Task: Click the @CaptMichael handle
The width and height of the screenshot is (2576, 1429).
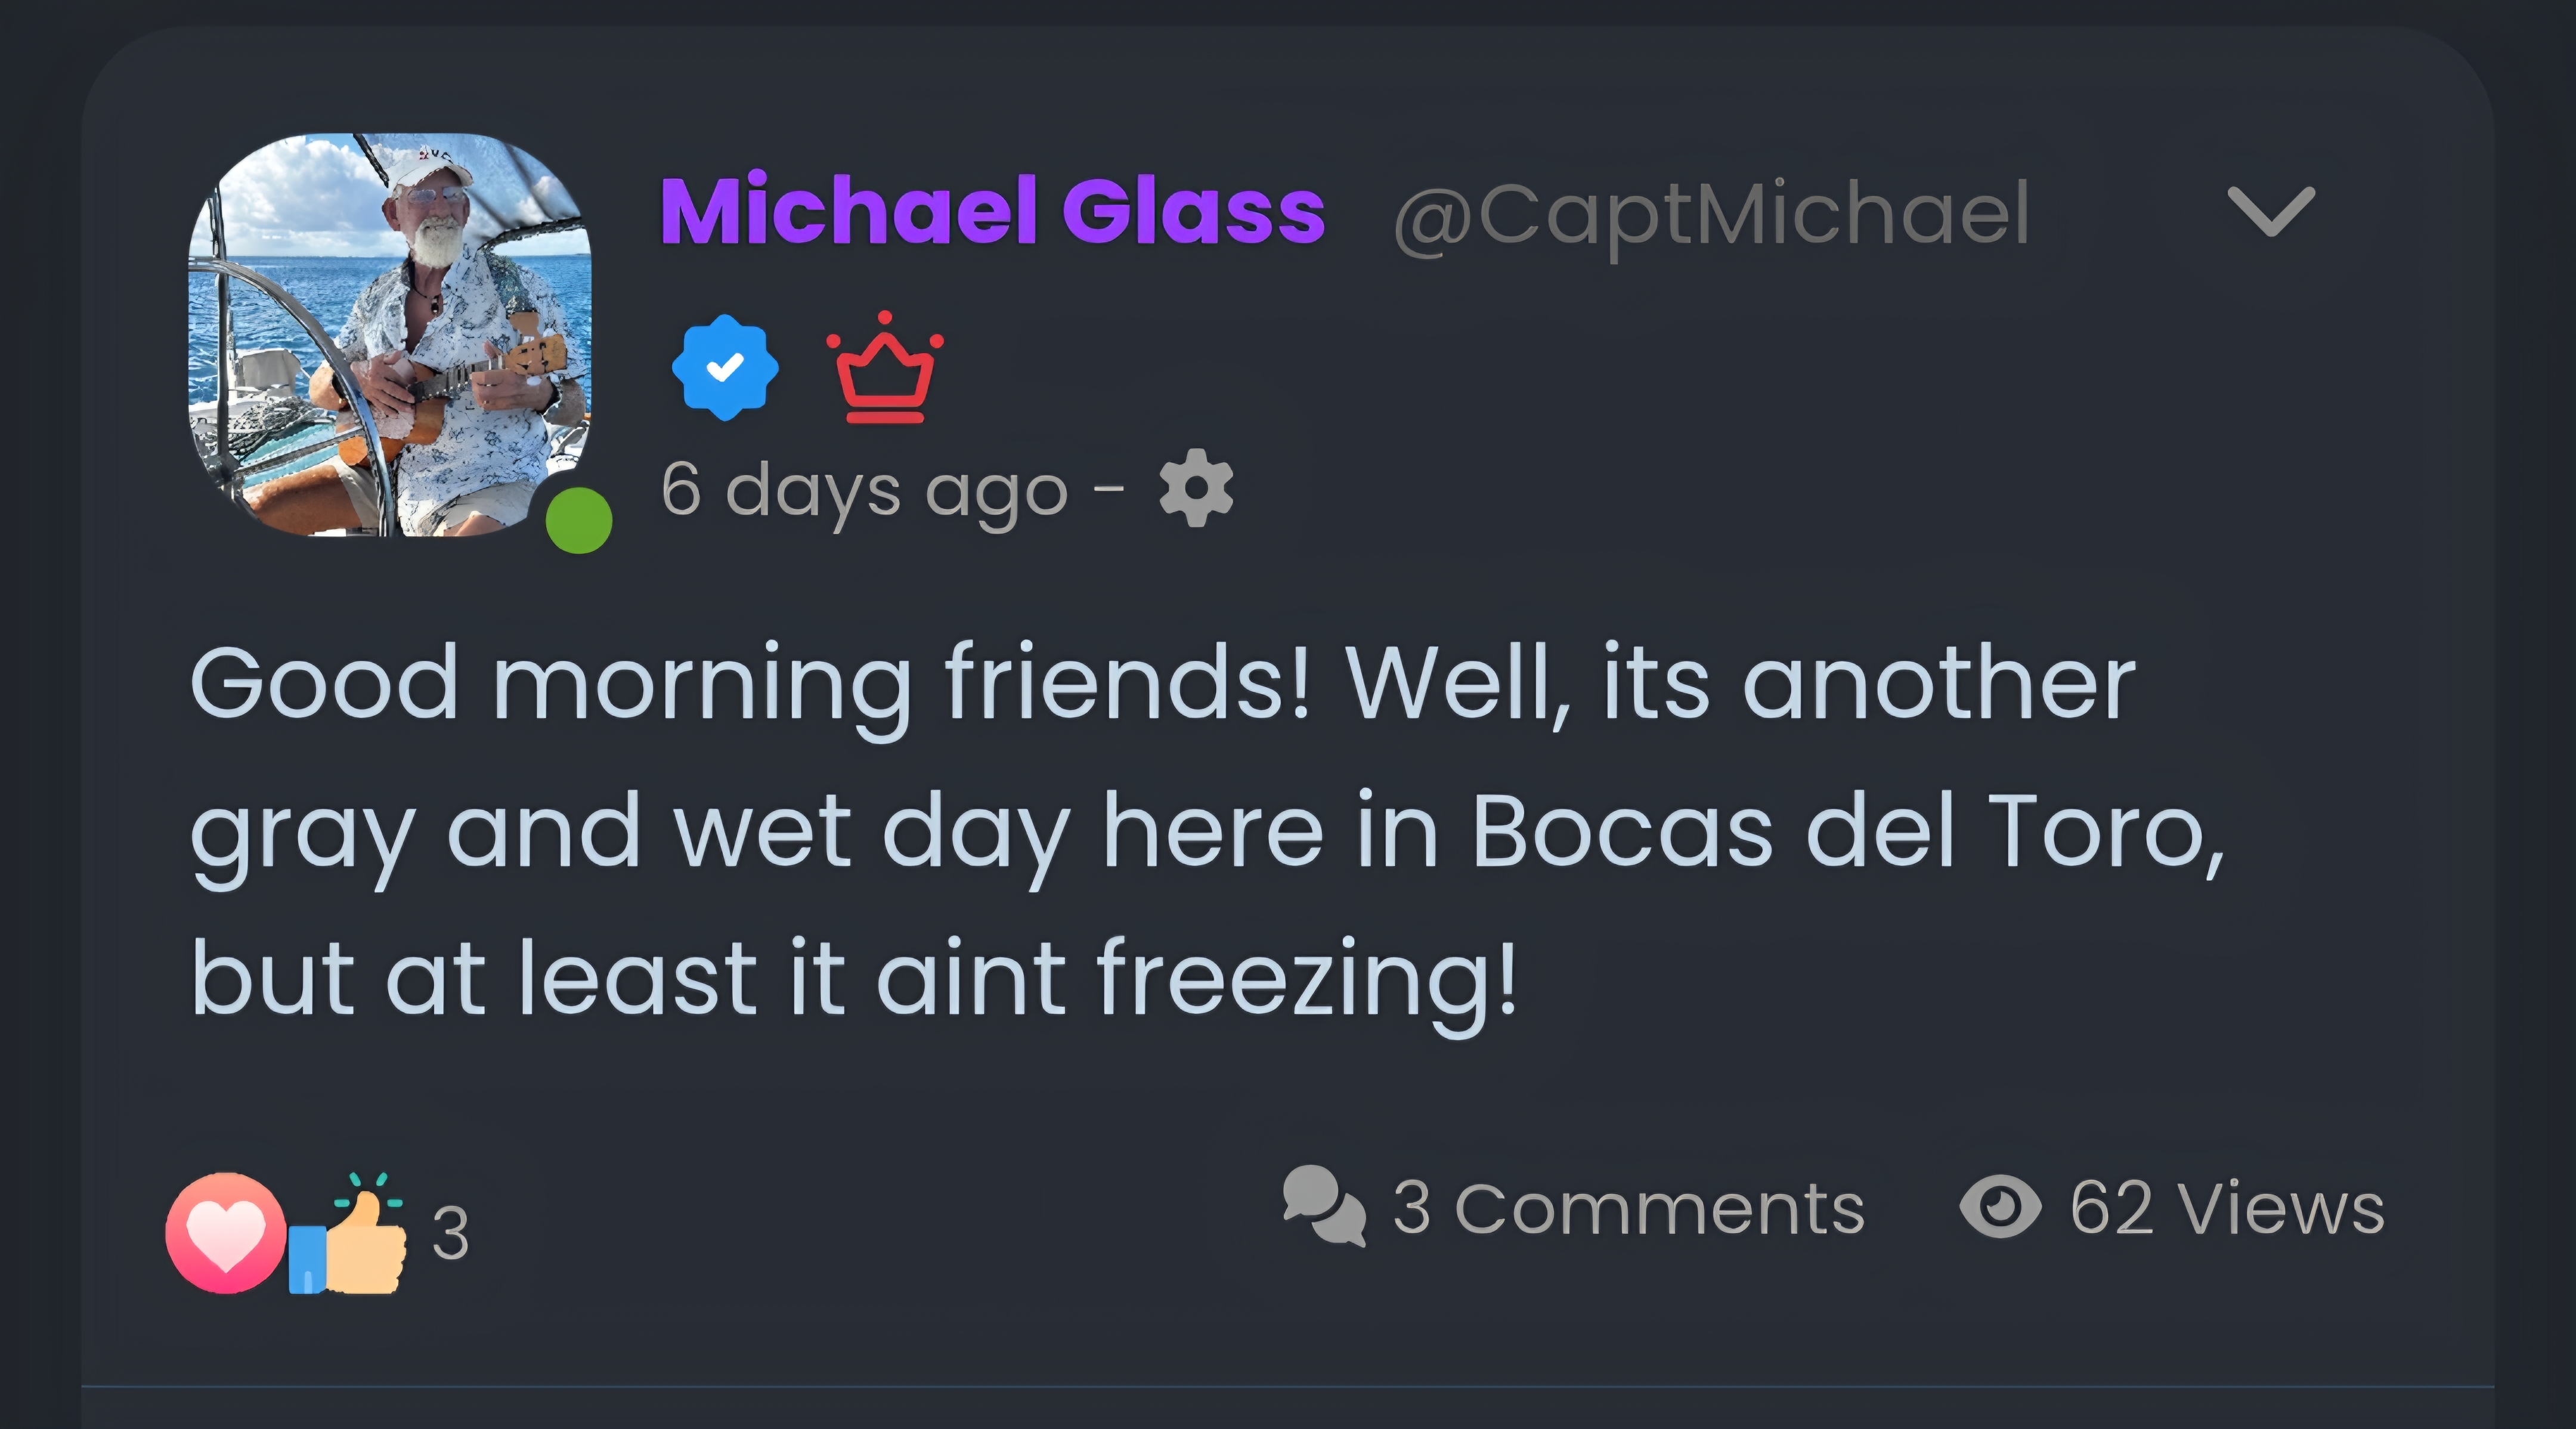Action: pyautogui.click(x=1711, y=213)
